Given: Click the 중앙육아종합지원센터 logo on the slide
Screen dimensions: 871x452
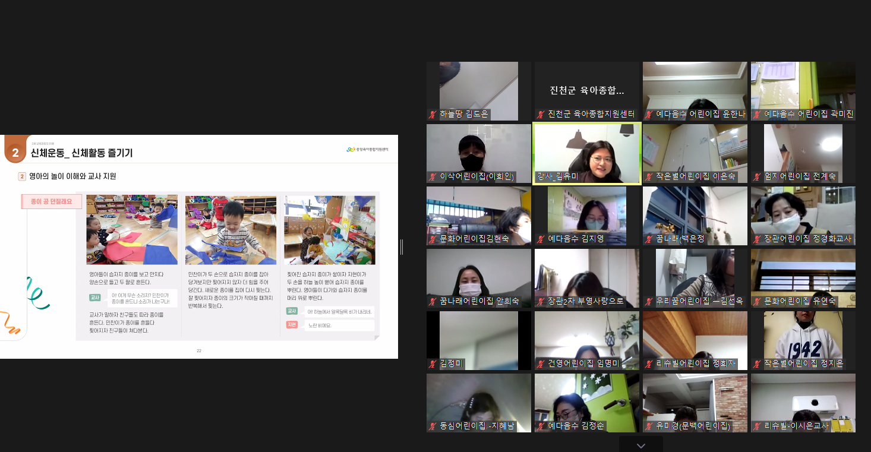Looking at the screenshot, I should [x=368, y=149].
